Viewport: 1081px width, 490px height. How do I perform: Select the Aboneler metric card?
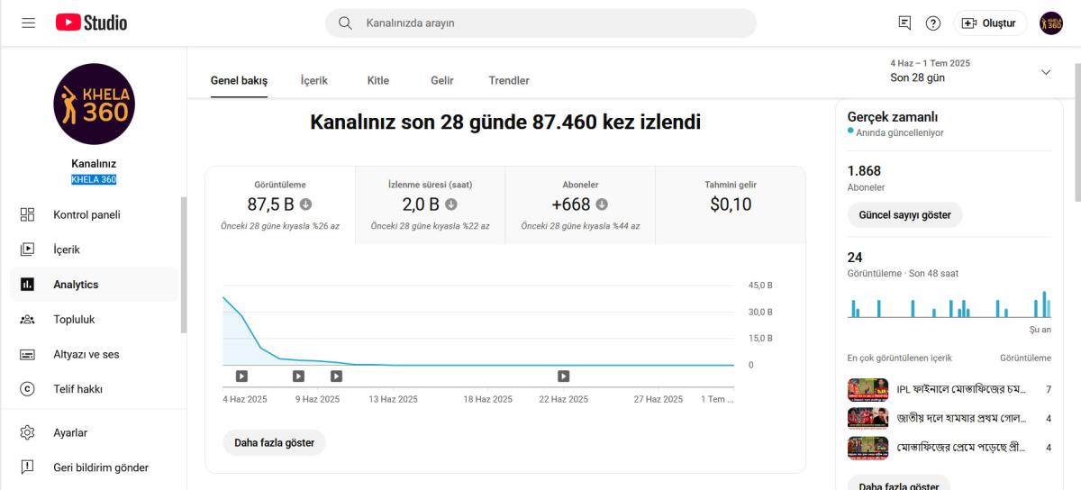click(580, 205)
